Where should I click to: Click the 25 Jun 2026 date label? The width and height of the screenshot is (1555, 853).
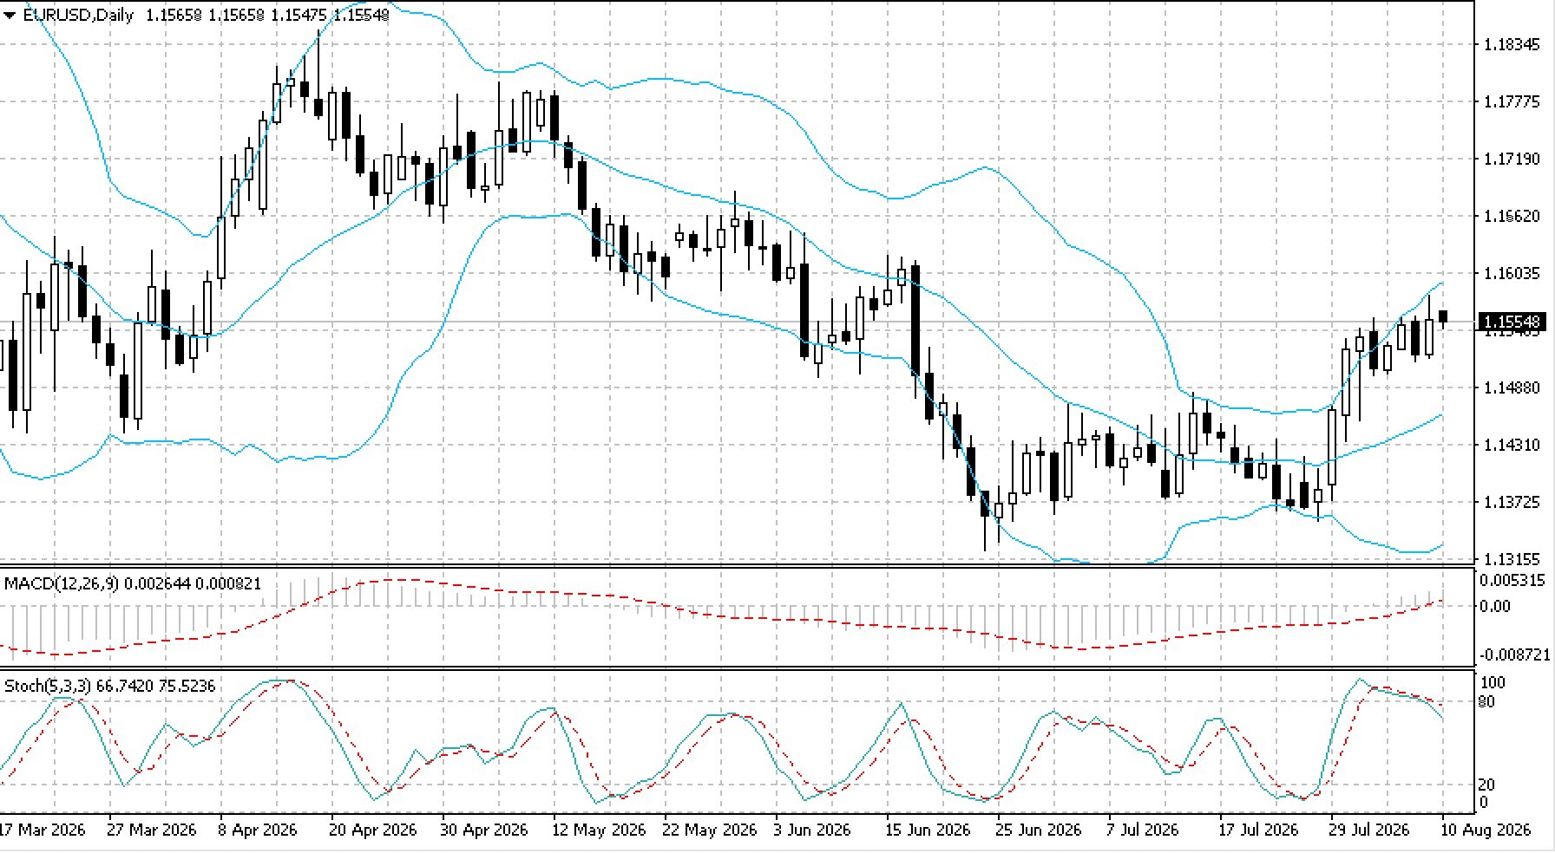coord(1039,830)
